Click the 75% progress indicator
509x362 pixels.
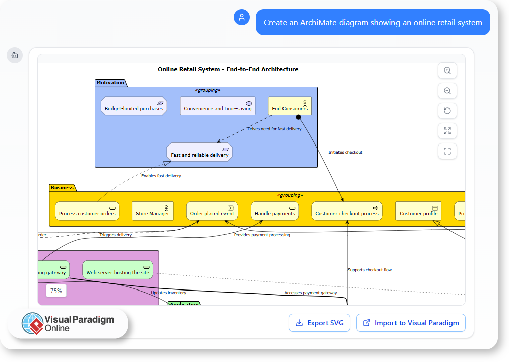point(56,291)
